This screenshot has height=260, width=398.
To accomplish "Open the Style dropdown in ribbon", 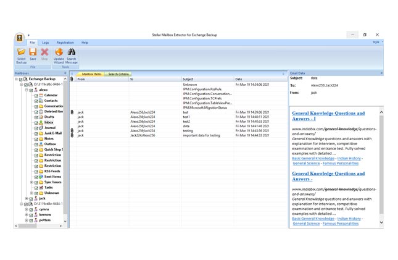I will (x=377, y=42).
